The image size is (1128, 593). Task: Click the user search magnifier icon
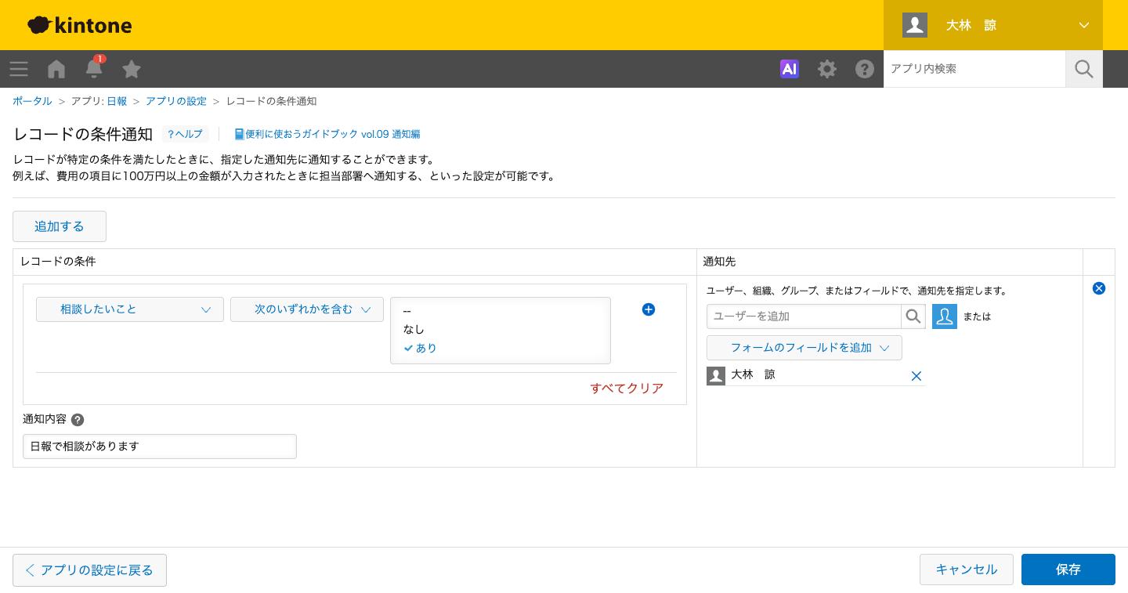tap(913, 316)
